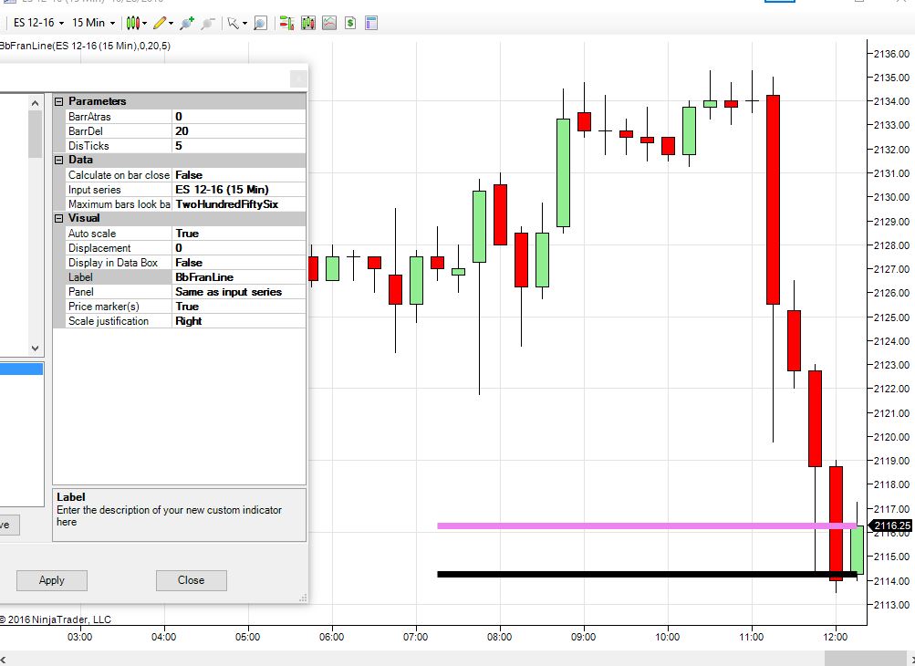The width and height of the screenshot is (915, 666).
Task: Change Maximum bars look back TwoHundredFiftySix
Action: point(239,204)
